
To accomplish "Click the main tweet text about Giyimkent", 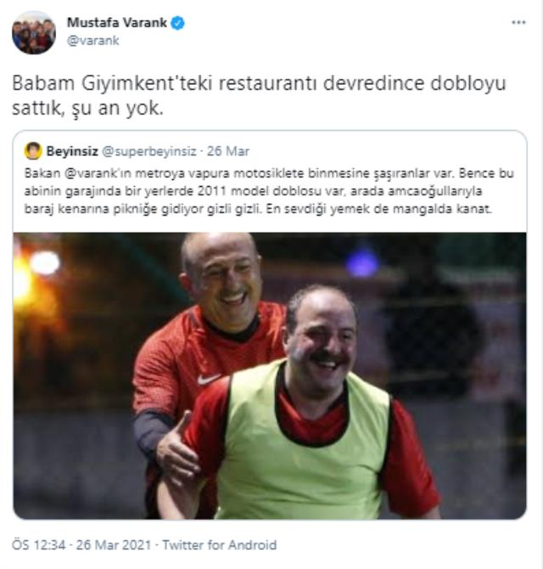I will pos(259,95).
